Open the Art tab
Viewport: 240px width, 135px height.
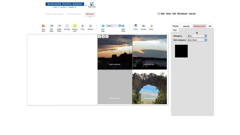click(210, 26)
